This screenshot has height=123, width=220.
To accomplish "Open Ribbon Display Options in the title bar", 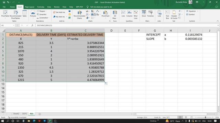I will 197,2.
